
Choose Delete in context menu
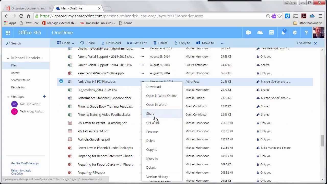click(x=151, y=141)
